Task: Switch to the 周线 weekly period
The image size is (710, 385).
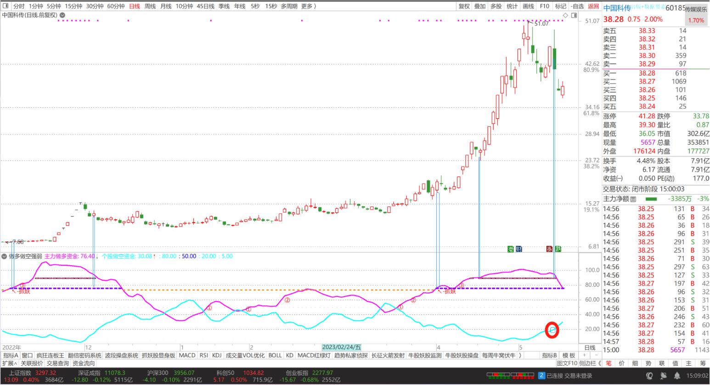Action: point(150,6)
